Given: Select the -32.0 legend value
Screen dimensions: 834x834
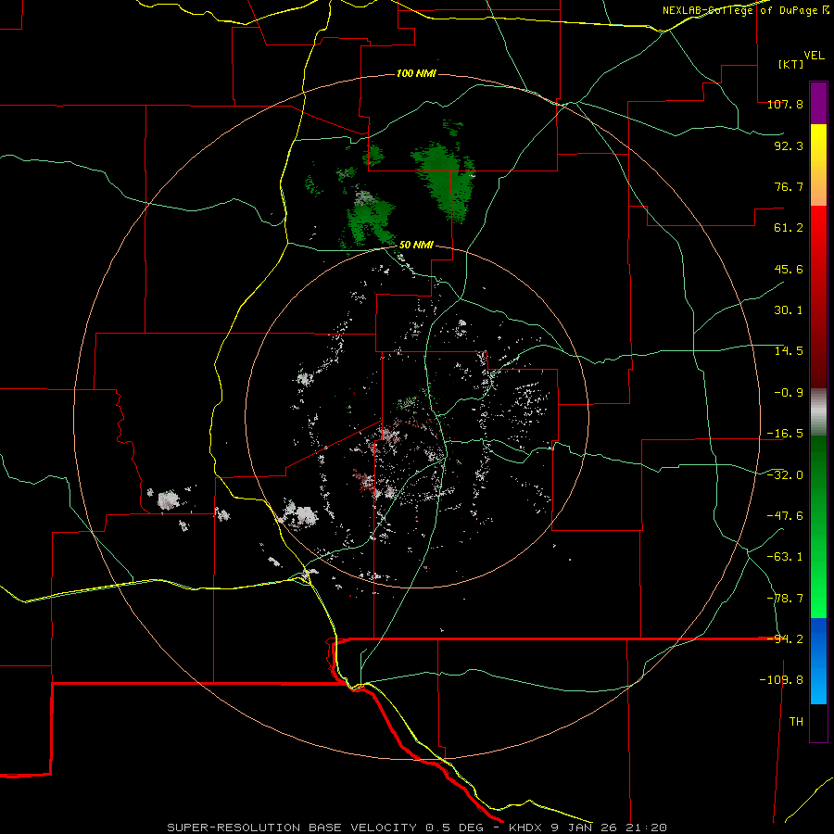Looking at the screenshot, I should pyautogui.click(x=785, y=475).
